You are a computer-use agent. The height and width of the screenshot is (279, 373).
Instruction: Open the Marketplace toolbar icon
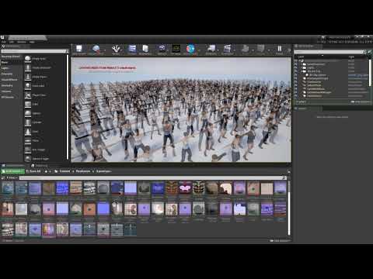145,49
